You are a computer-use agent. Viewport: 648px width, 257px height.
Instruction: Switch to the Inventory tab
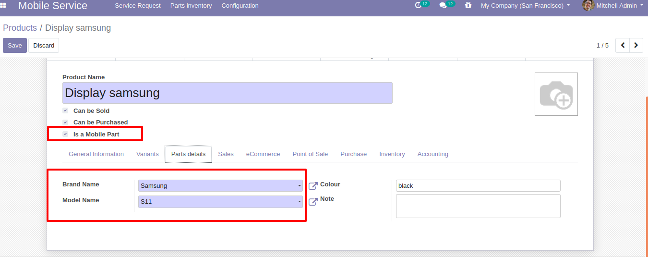coord(392,154)
